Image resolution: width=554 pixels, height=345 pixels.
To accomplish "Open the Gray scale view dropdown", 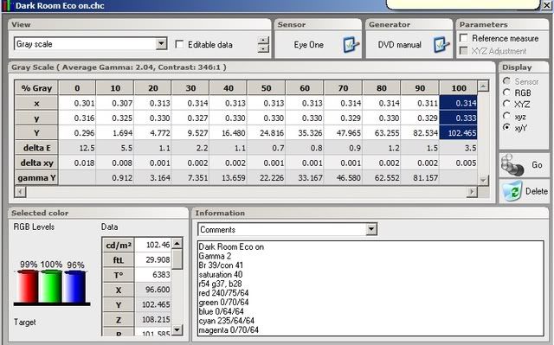I will pyautogui.click(x=162, y=44).
